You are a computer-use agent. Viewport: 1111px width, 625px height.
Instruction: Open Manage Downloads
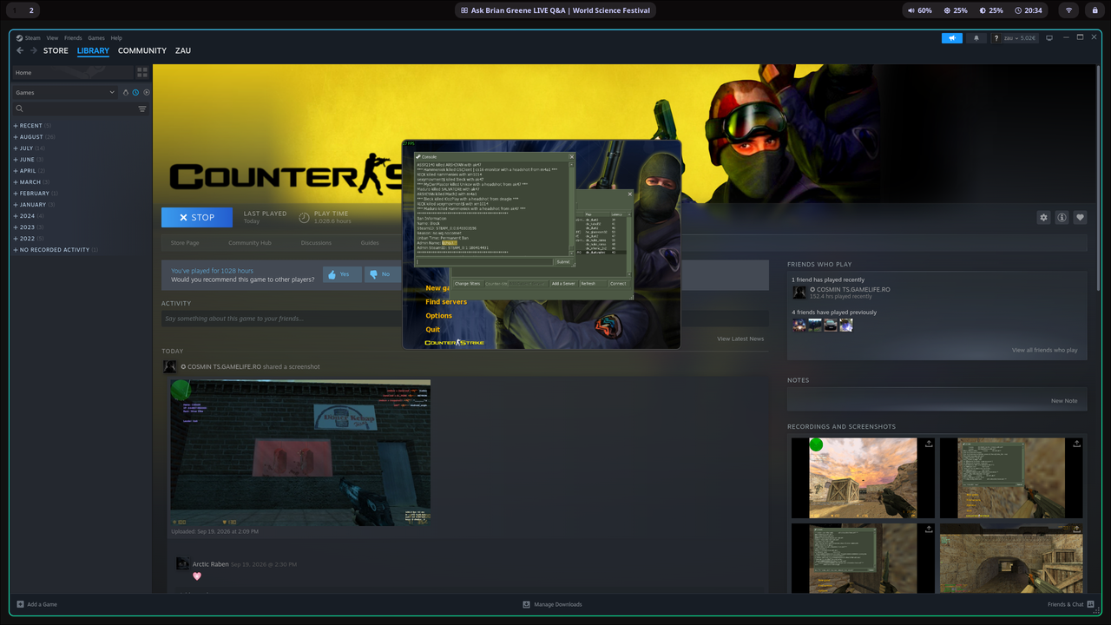point(552,604)
